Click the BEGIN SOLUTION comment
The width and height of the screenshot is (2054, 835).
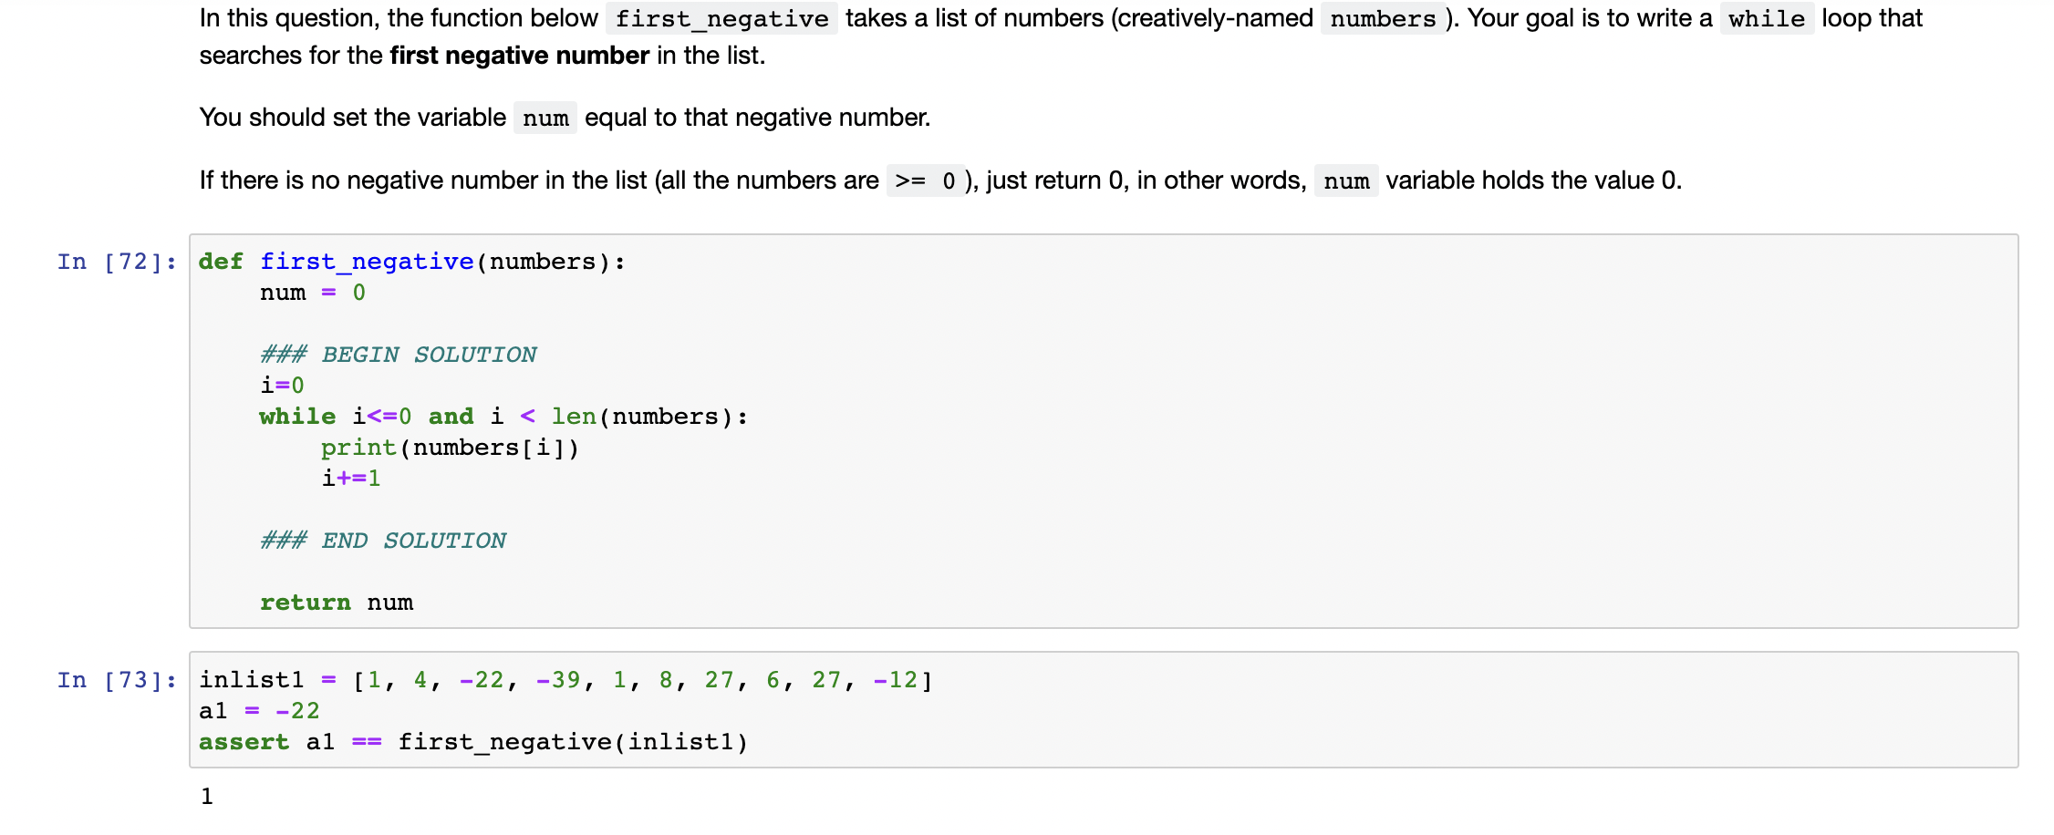point(399,354)
